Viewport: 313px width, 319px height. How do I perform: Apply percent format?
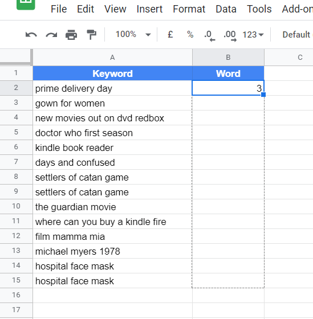pyautogui.click(x=190, y=34)
